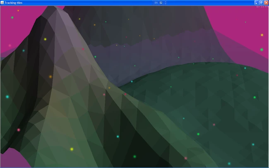The height and width of the screenshot is (168, 269).
Task: Click the language bar help icon
Action: [161, 3]
